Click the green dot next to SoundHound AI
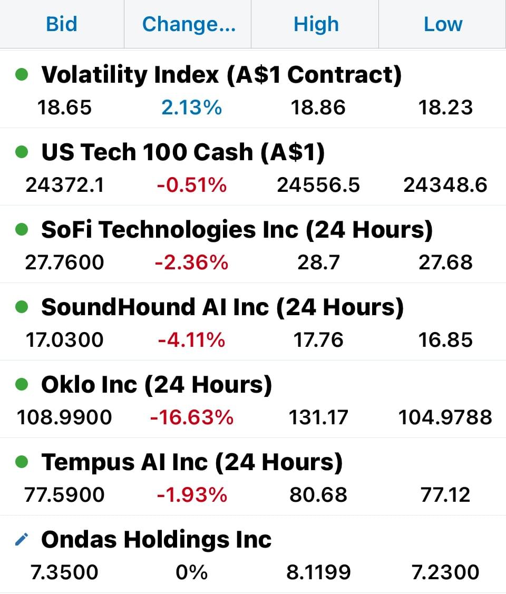 (x=22, y=306)
